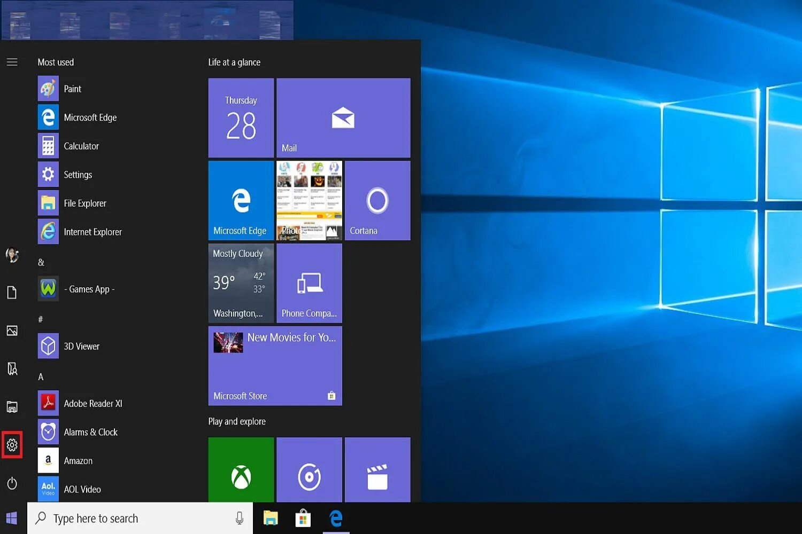Open Documents from the Start sidebar
This screenshot has width=802, height=534.
coord(12,293)
